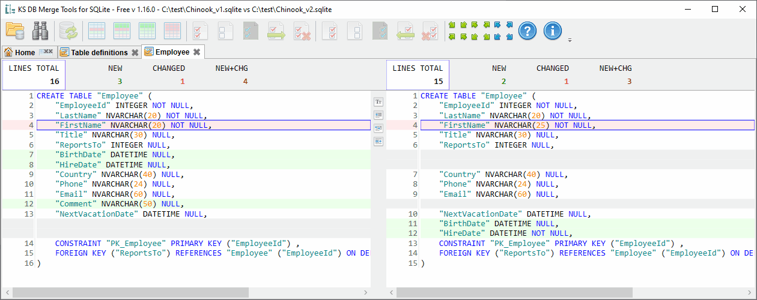Click the bottom center-strip copy-right icon
This screenshot has height=300, width=757.
tap(378, 142)
